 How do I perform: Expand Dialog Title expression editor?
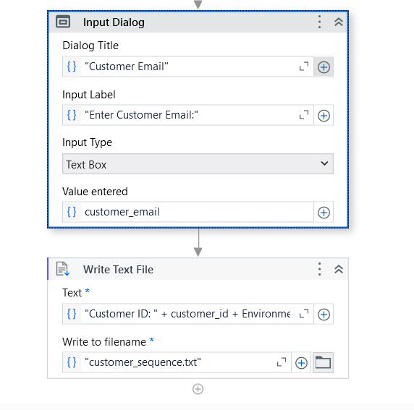click(x=304, y=67)
